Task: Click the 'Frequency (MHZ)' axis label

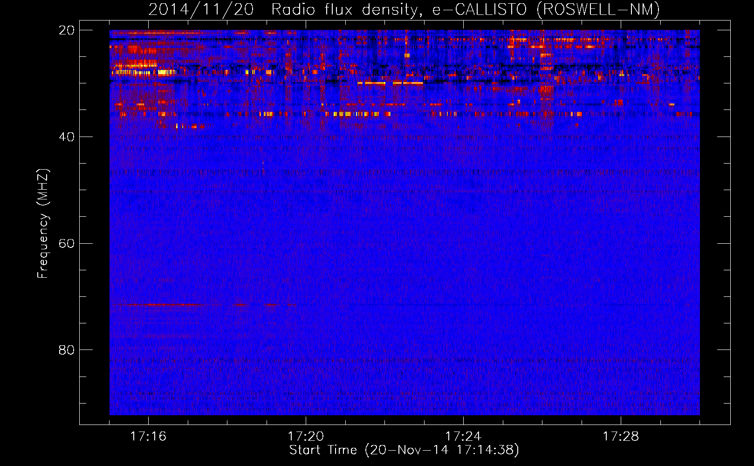Action: (x=43, y=224)
